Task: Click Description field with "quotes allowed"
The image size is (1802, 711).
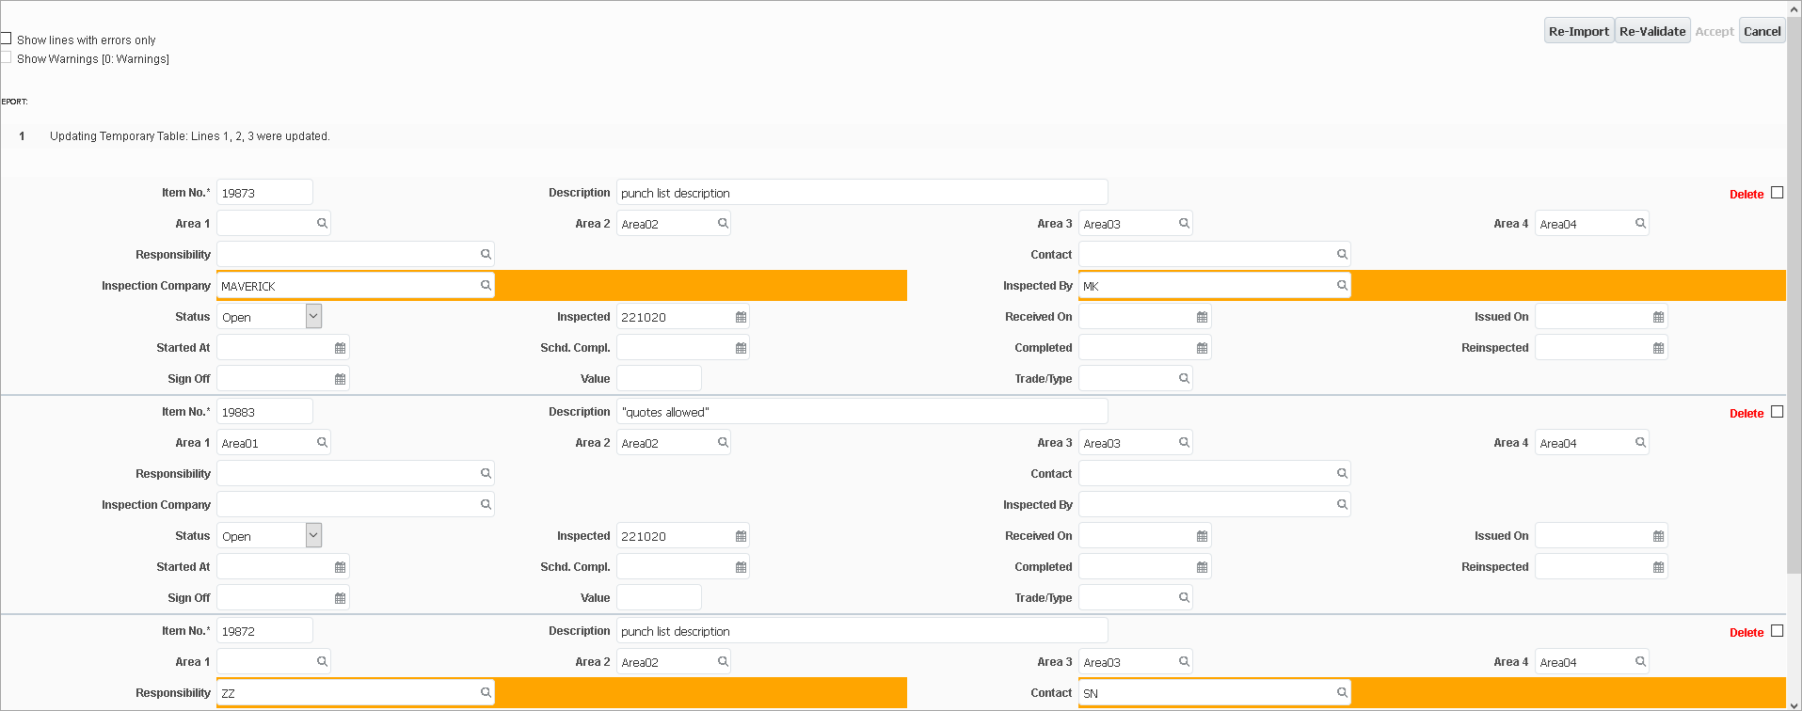Action: point(862,411)
